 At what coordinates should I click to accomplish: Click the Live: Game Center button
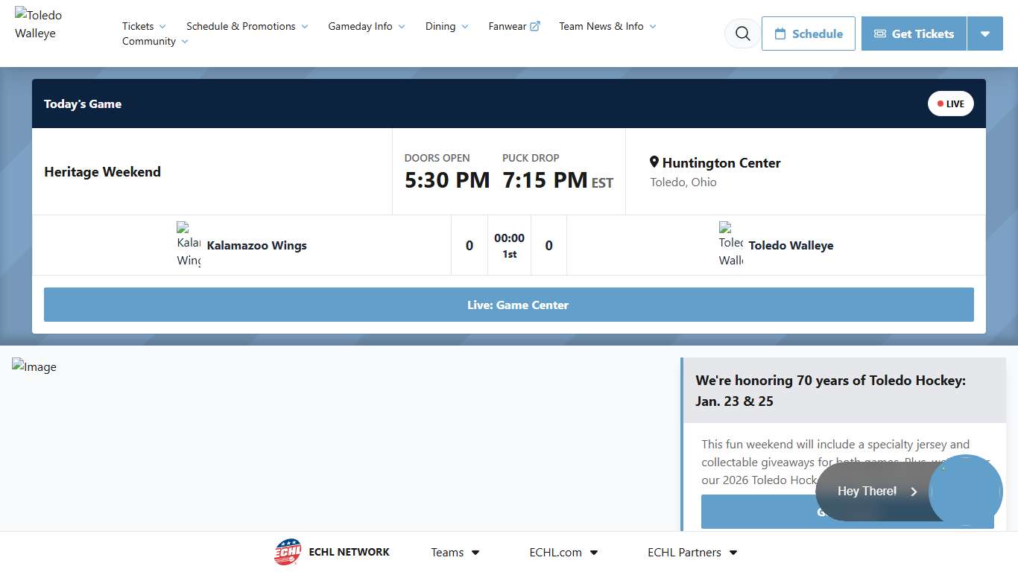click(508, 305)
